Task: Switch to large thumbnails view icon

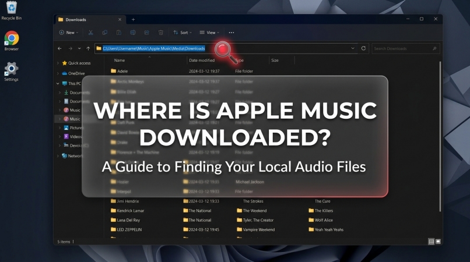Action: pos(438,242)
